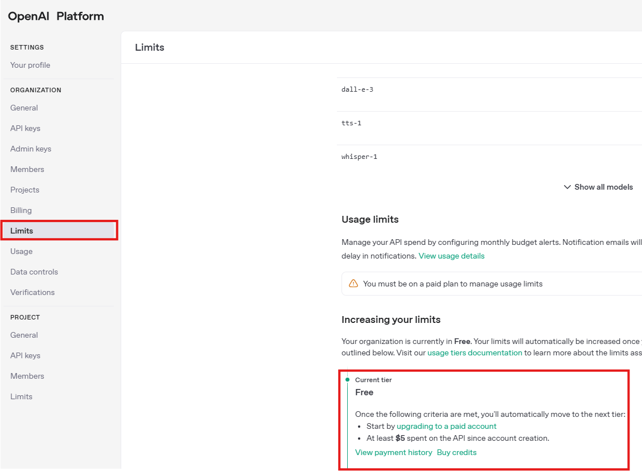Open Organization API keys page
This screenshot has height=471, width=642.
click(26, 128)
